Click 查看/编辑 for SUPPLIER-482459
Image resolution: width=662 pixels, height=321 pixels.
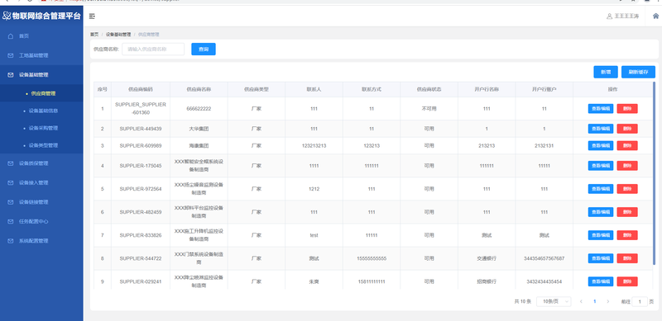click(601, 212)
